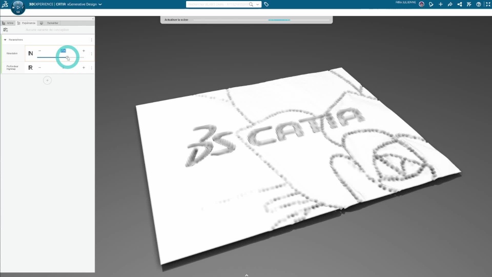Switch to the Arbre tab
This screenshot has width=492, height=277.
coord(8,23)
